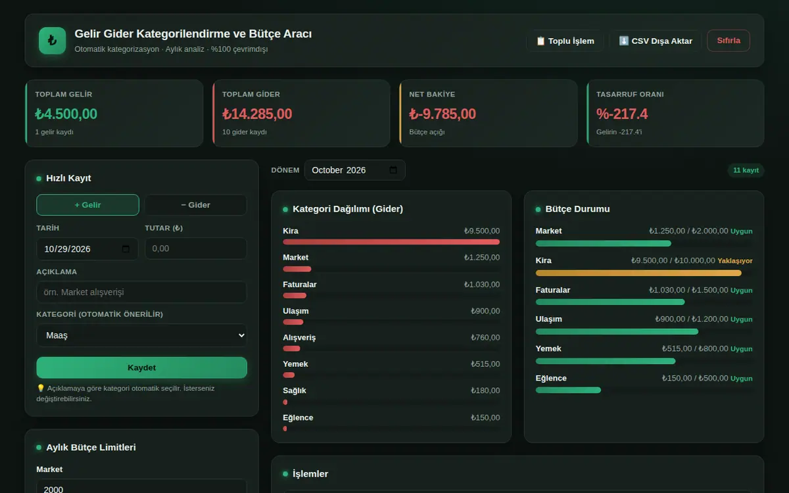Save the entry with Kaydet
Viewport: 789px width, 493px height.
pos(141,367)
